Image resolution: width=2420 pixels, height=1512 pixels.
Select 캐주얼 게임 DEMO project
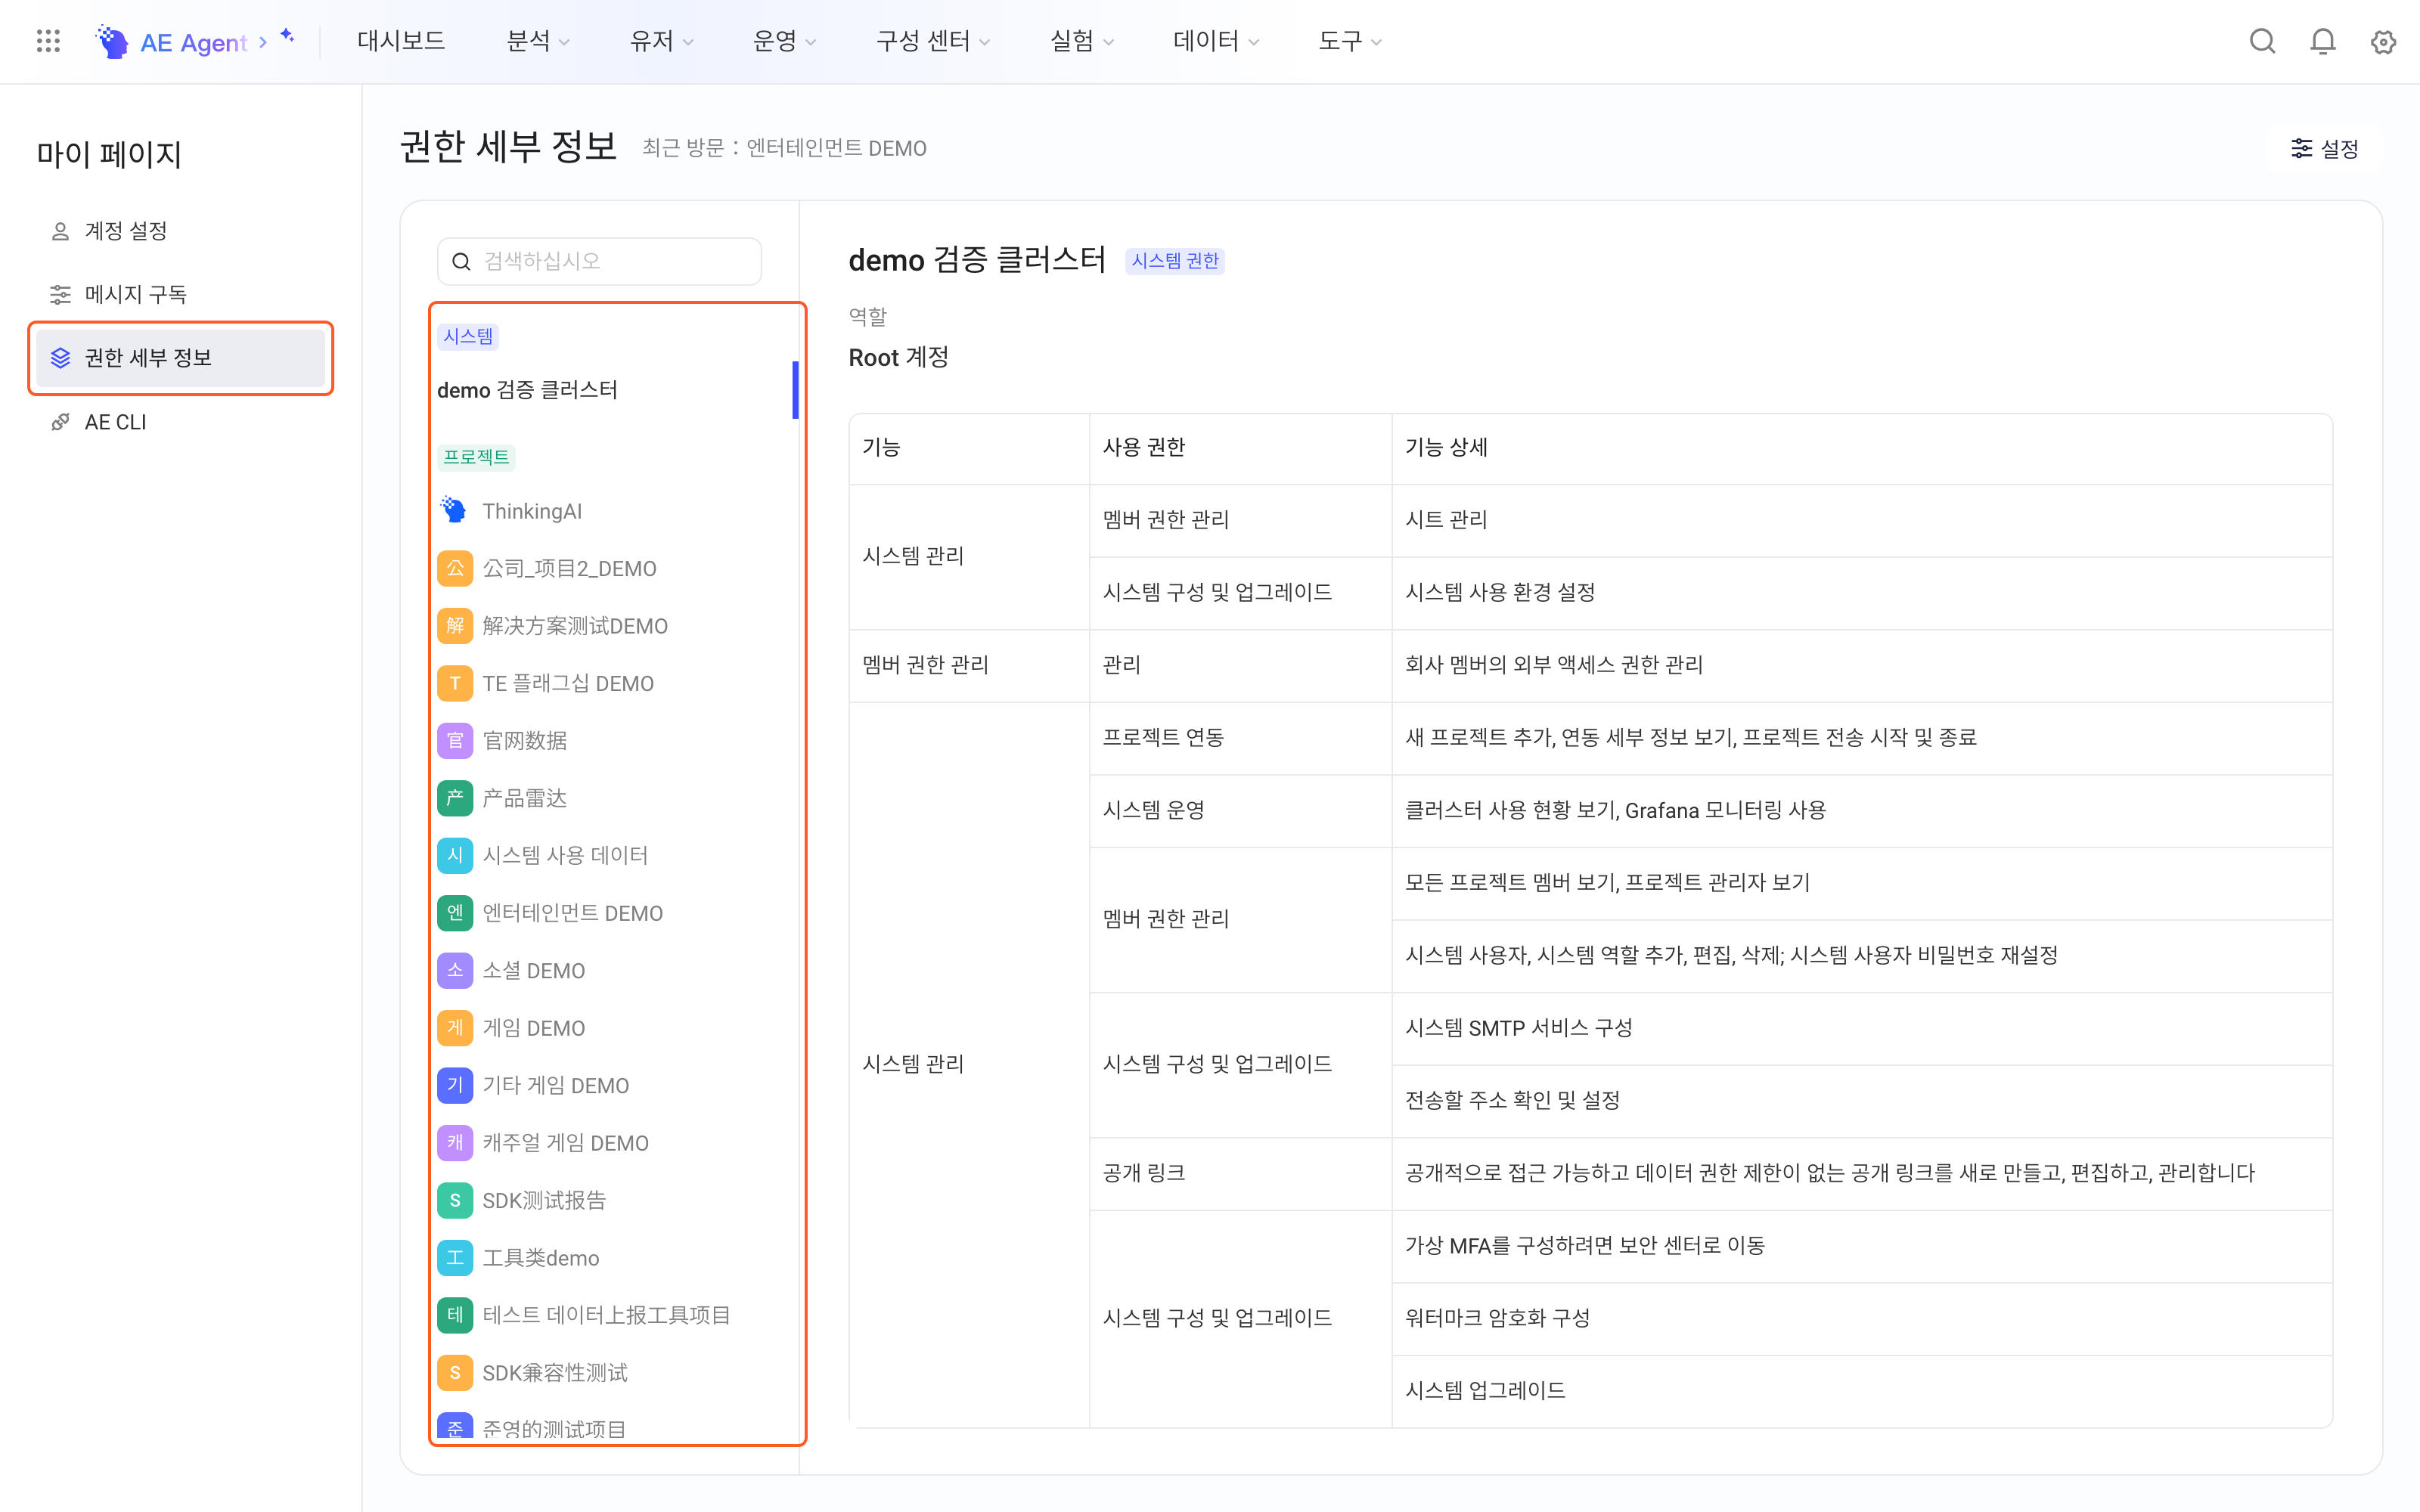tap(616, 1143)
